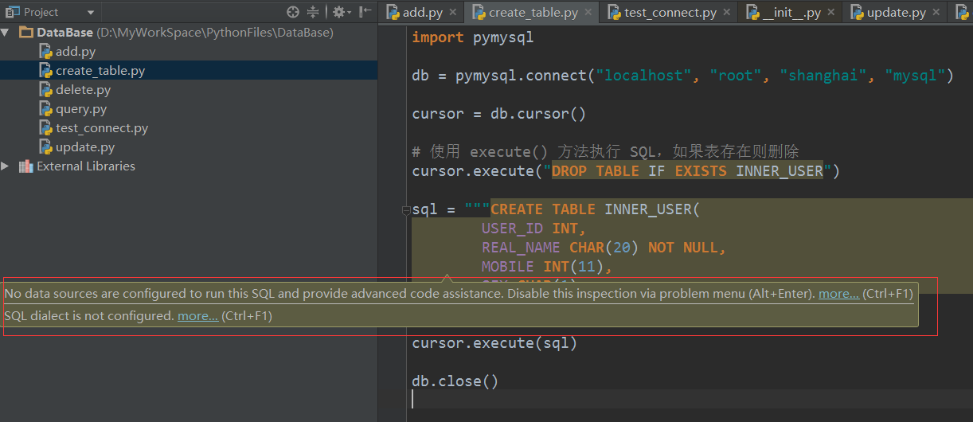Close the __init__.py tab
The height and width of the screenshot is (422, 973).
pos(830,13)
